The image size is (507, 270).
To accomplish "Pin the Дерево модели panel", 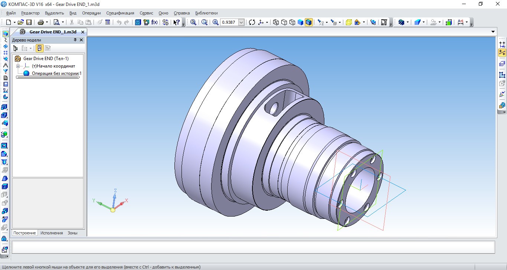I will (75, 40).
